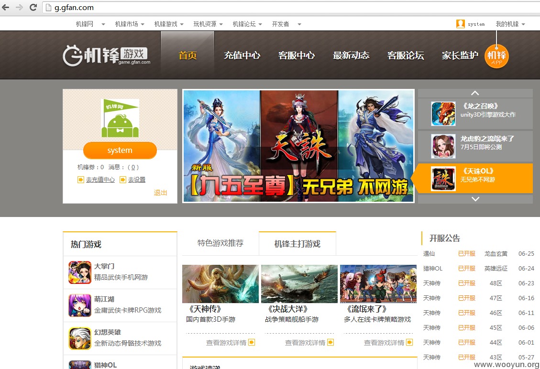Click the 48区 server entry
The height and width of the screenshot is (369, 540).
click(x=496, y=283)
